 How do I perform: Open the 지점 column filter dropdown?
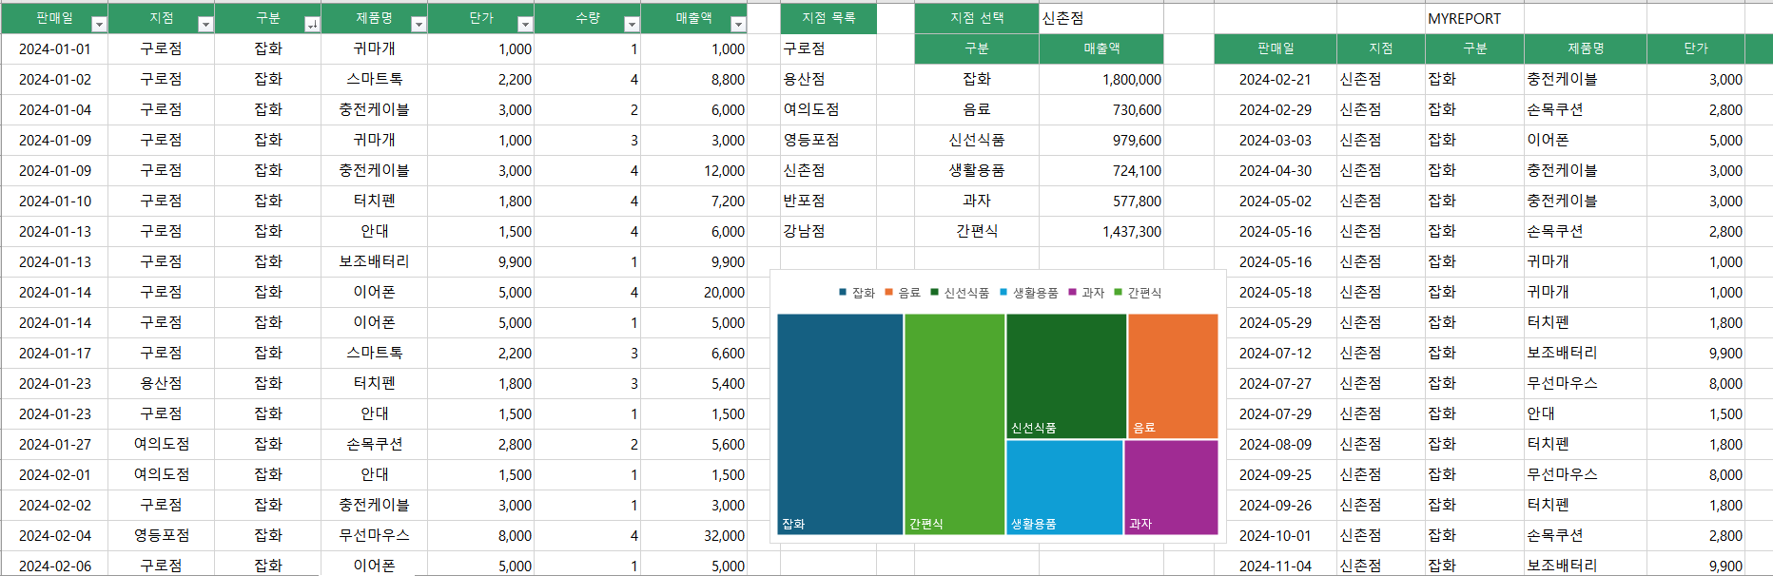click(205, 24)
